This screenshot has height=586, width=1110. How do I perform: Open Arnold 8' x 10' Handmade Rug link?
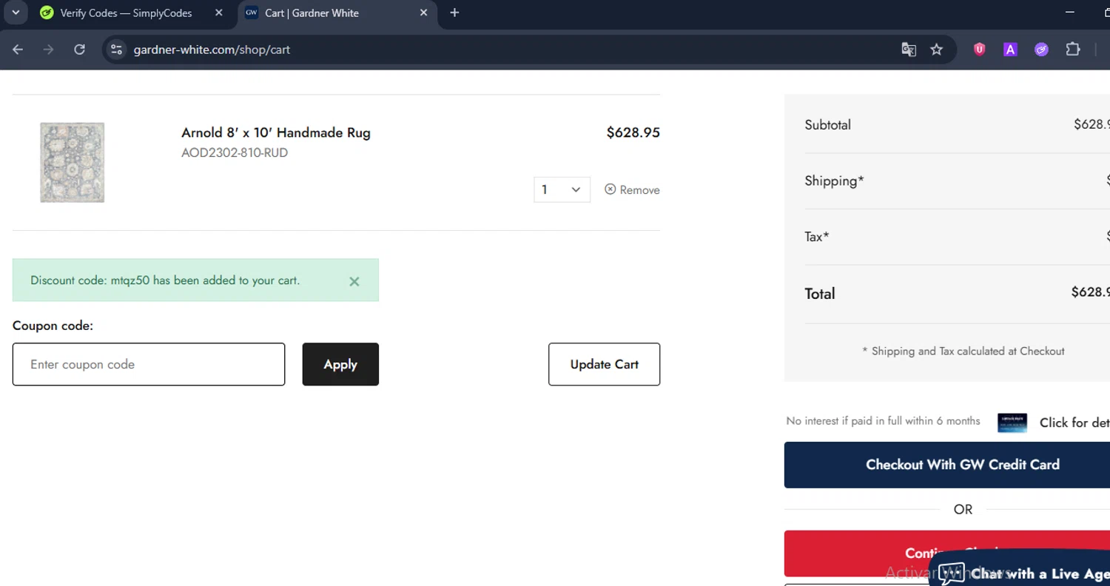point(276,132)
